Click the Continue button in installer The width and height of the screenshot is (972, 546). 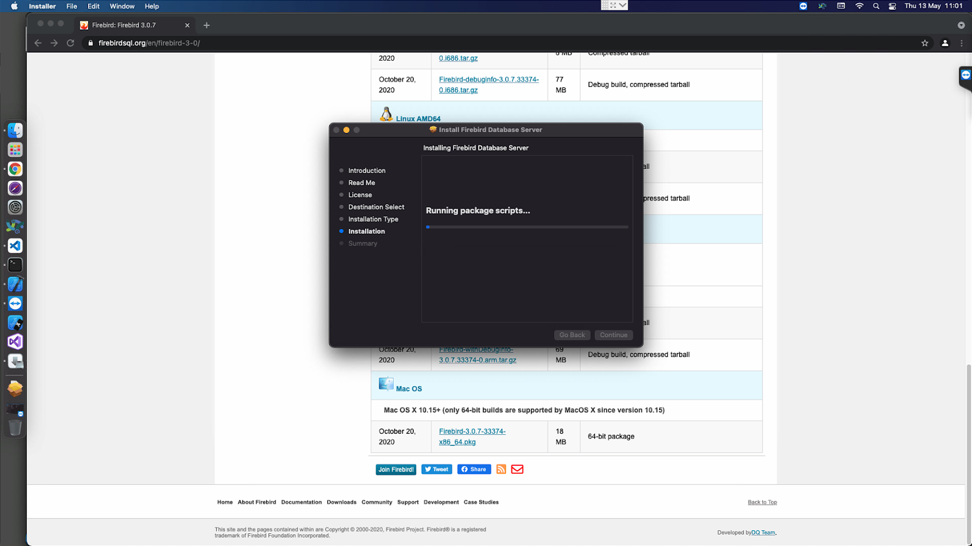click(x=614, y=335)
